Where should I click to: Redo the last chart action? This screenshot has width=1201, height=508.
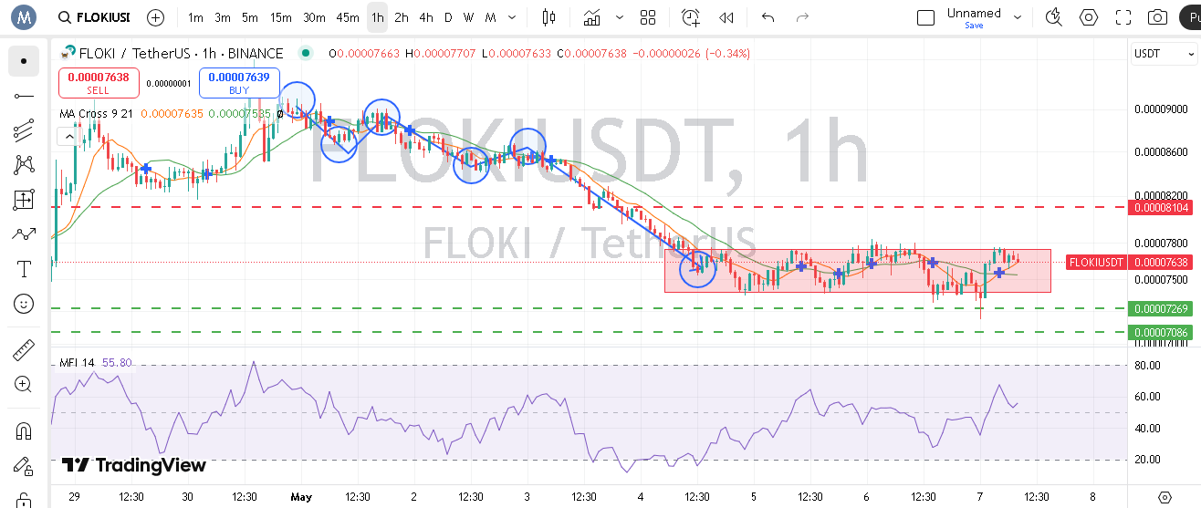pyautogui.click(x=802, y=17)
